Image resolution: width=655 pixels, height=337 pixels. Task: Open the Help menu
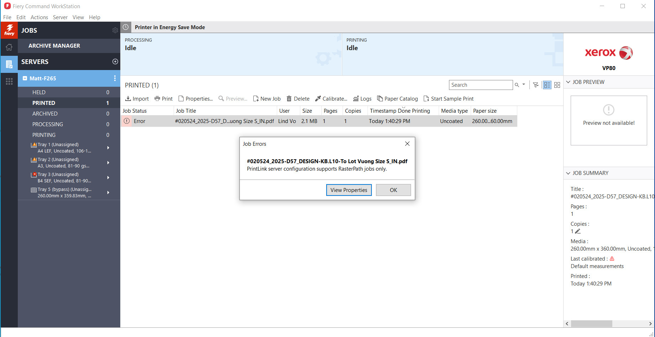click(95, 17)
